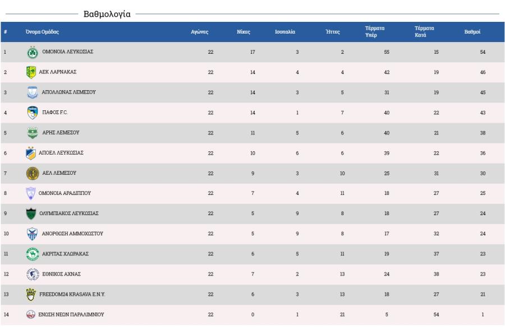
Task: Click the AEK Larnakas team logo
Action: [x=31, y=72]
